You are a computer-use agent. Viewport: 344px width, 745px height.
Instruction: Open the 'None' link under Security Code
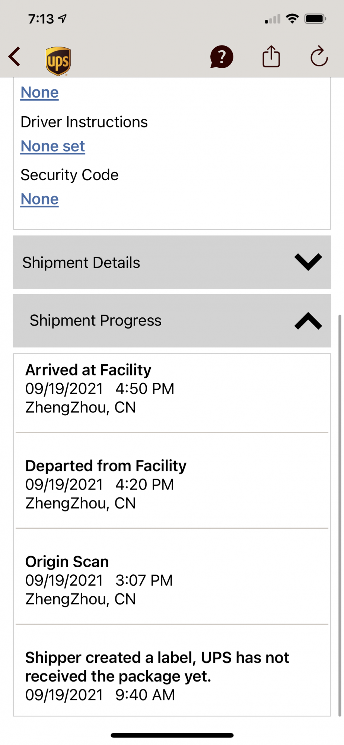(39, 199)
